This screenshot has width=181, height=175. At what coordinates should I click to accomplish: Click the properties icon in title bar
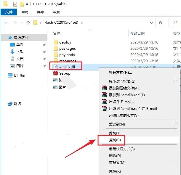pyautogui.click(x=15, y=4)
